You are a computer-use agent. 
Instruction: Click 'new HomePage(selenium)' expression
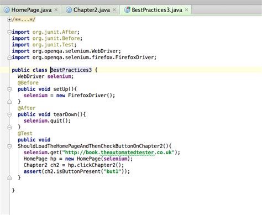click(x=97, y=159)
